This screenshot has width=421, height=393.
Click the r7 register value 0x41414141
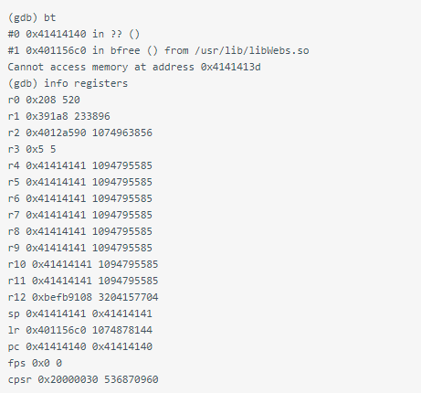click(56, 215)
